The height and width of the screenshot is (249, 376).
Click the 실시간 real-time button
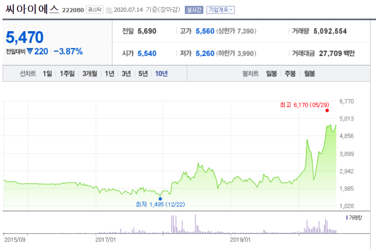pos(194,10)
